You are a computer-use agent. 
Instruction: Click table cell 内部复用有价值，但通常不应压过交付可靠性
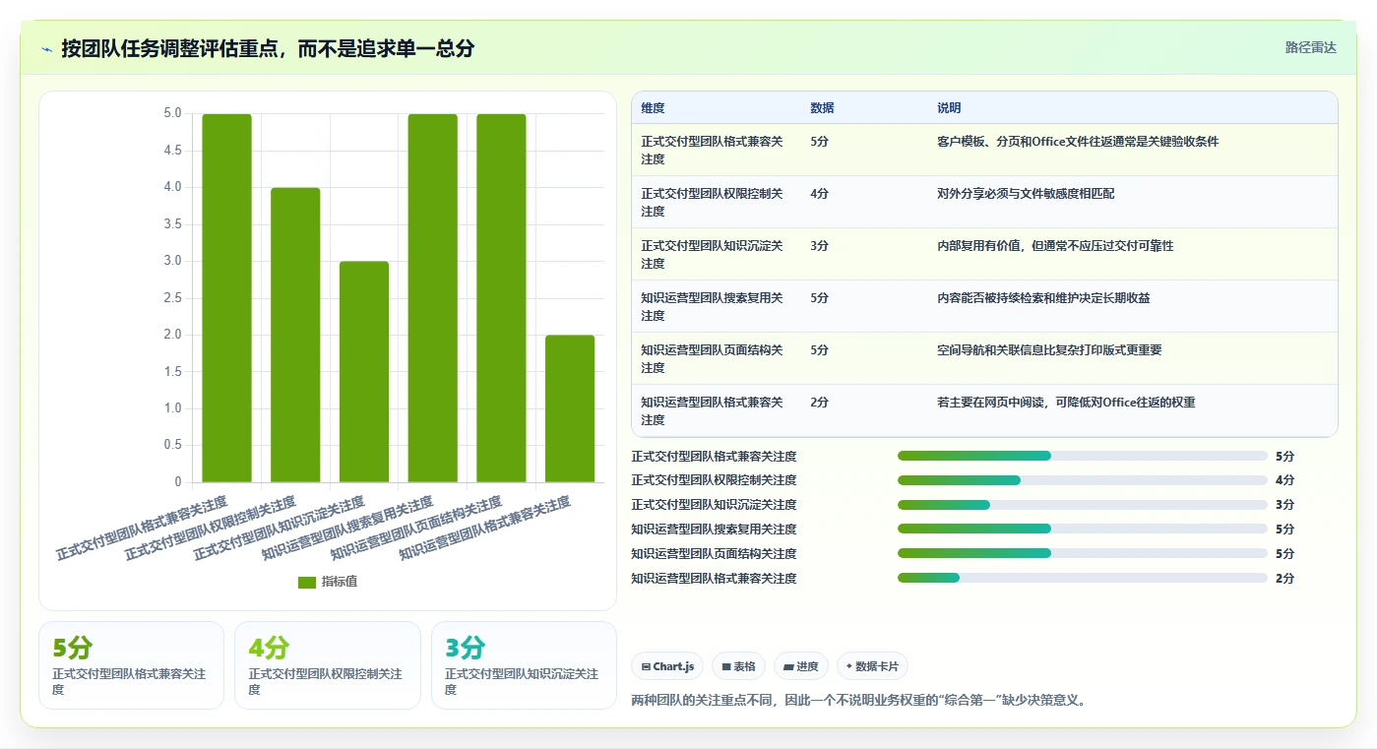[1055, 246]
